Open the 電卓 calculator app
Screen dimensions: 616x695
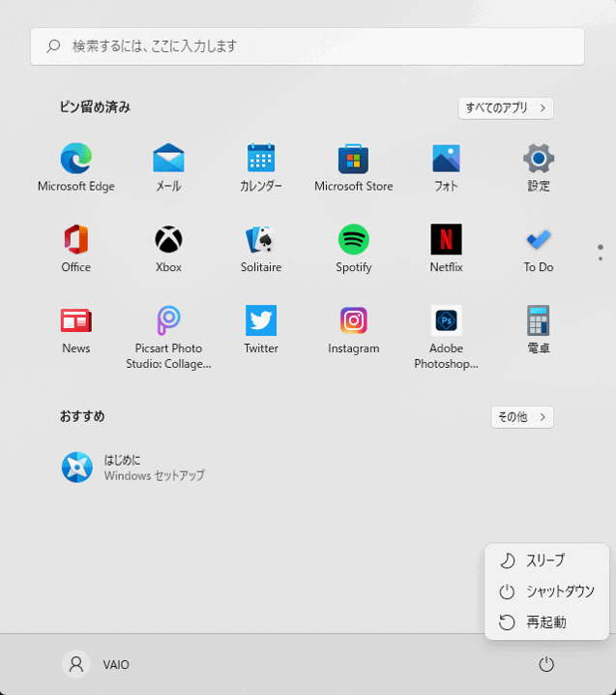pyautogui.click(x=539, y=329)
